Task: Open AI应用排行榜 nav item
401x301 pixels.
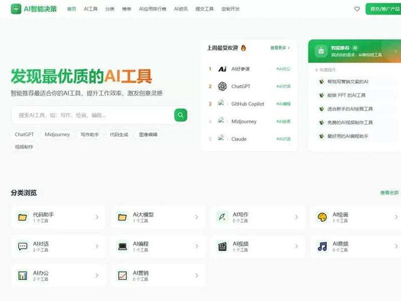Action: click(x=152, y=9)
